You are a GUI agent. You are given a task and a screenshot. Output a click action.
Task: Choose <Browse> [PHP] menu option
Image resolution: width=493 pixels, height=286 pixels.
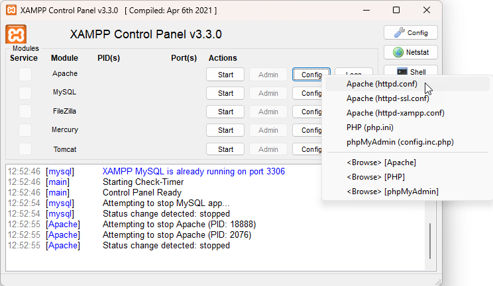pyautogui.click(x=375, y=177)
